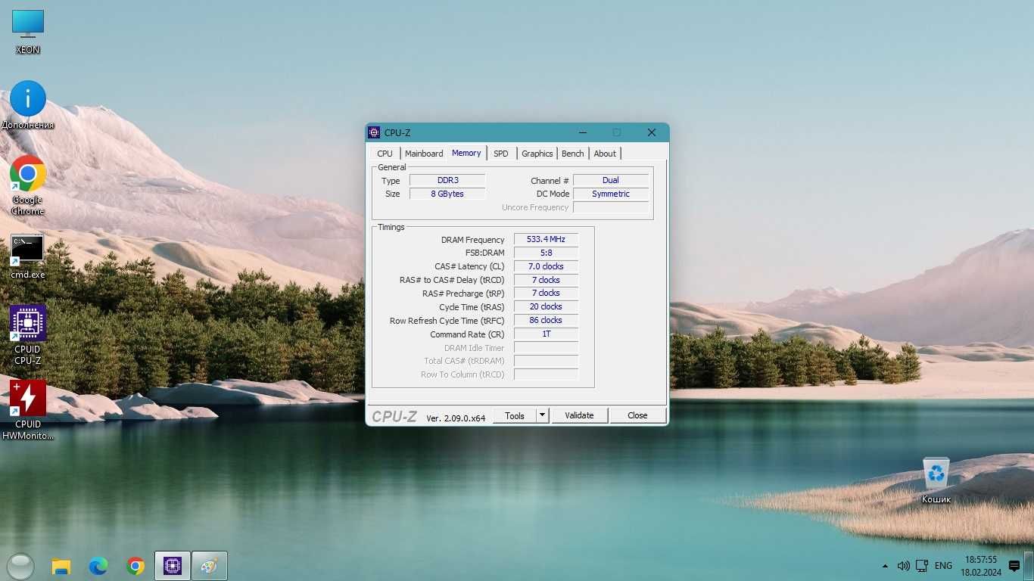Click CPU-Z taskbar button
The height and width of the screenshot is (581, 1034).
point(173,566)
